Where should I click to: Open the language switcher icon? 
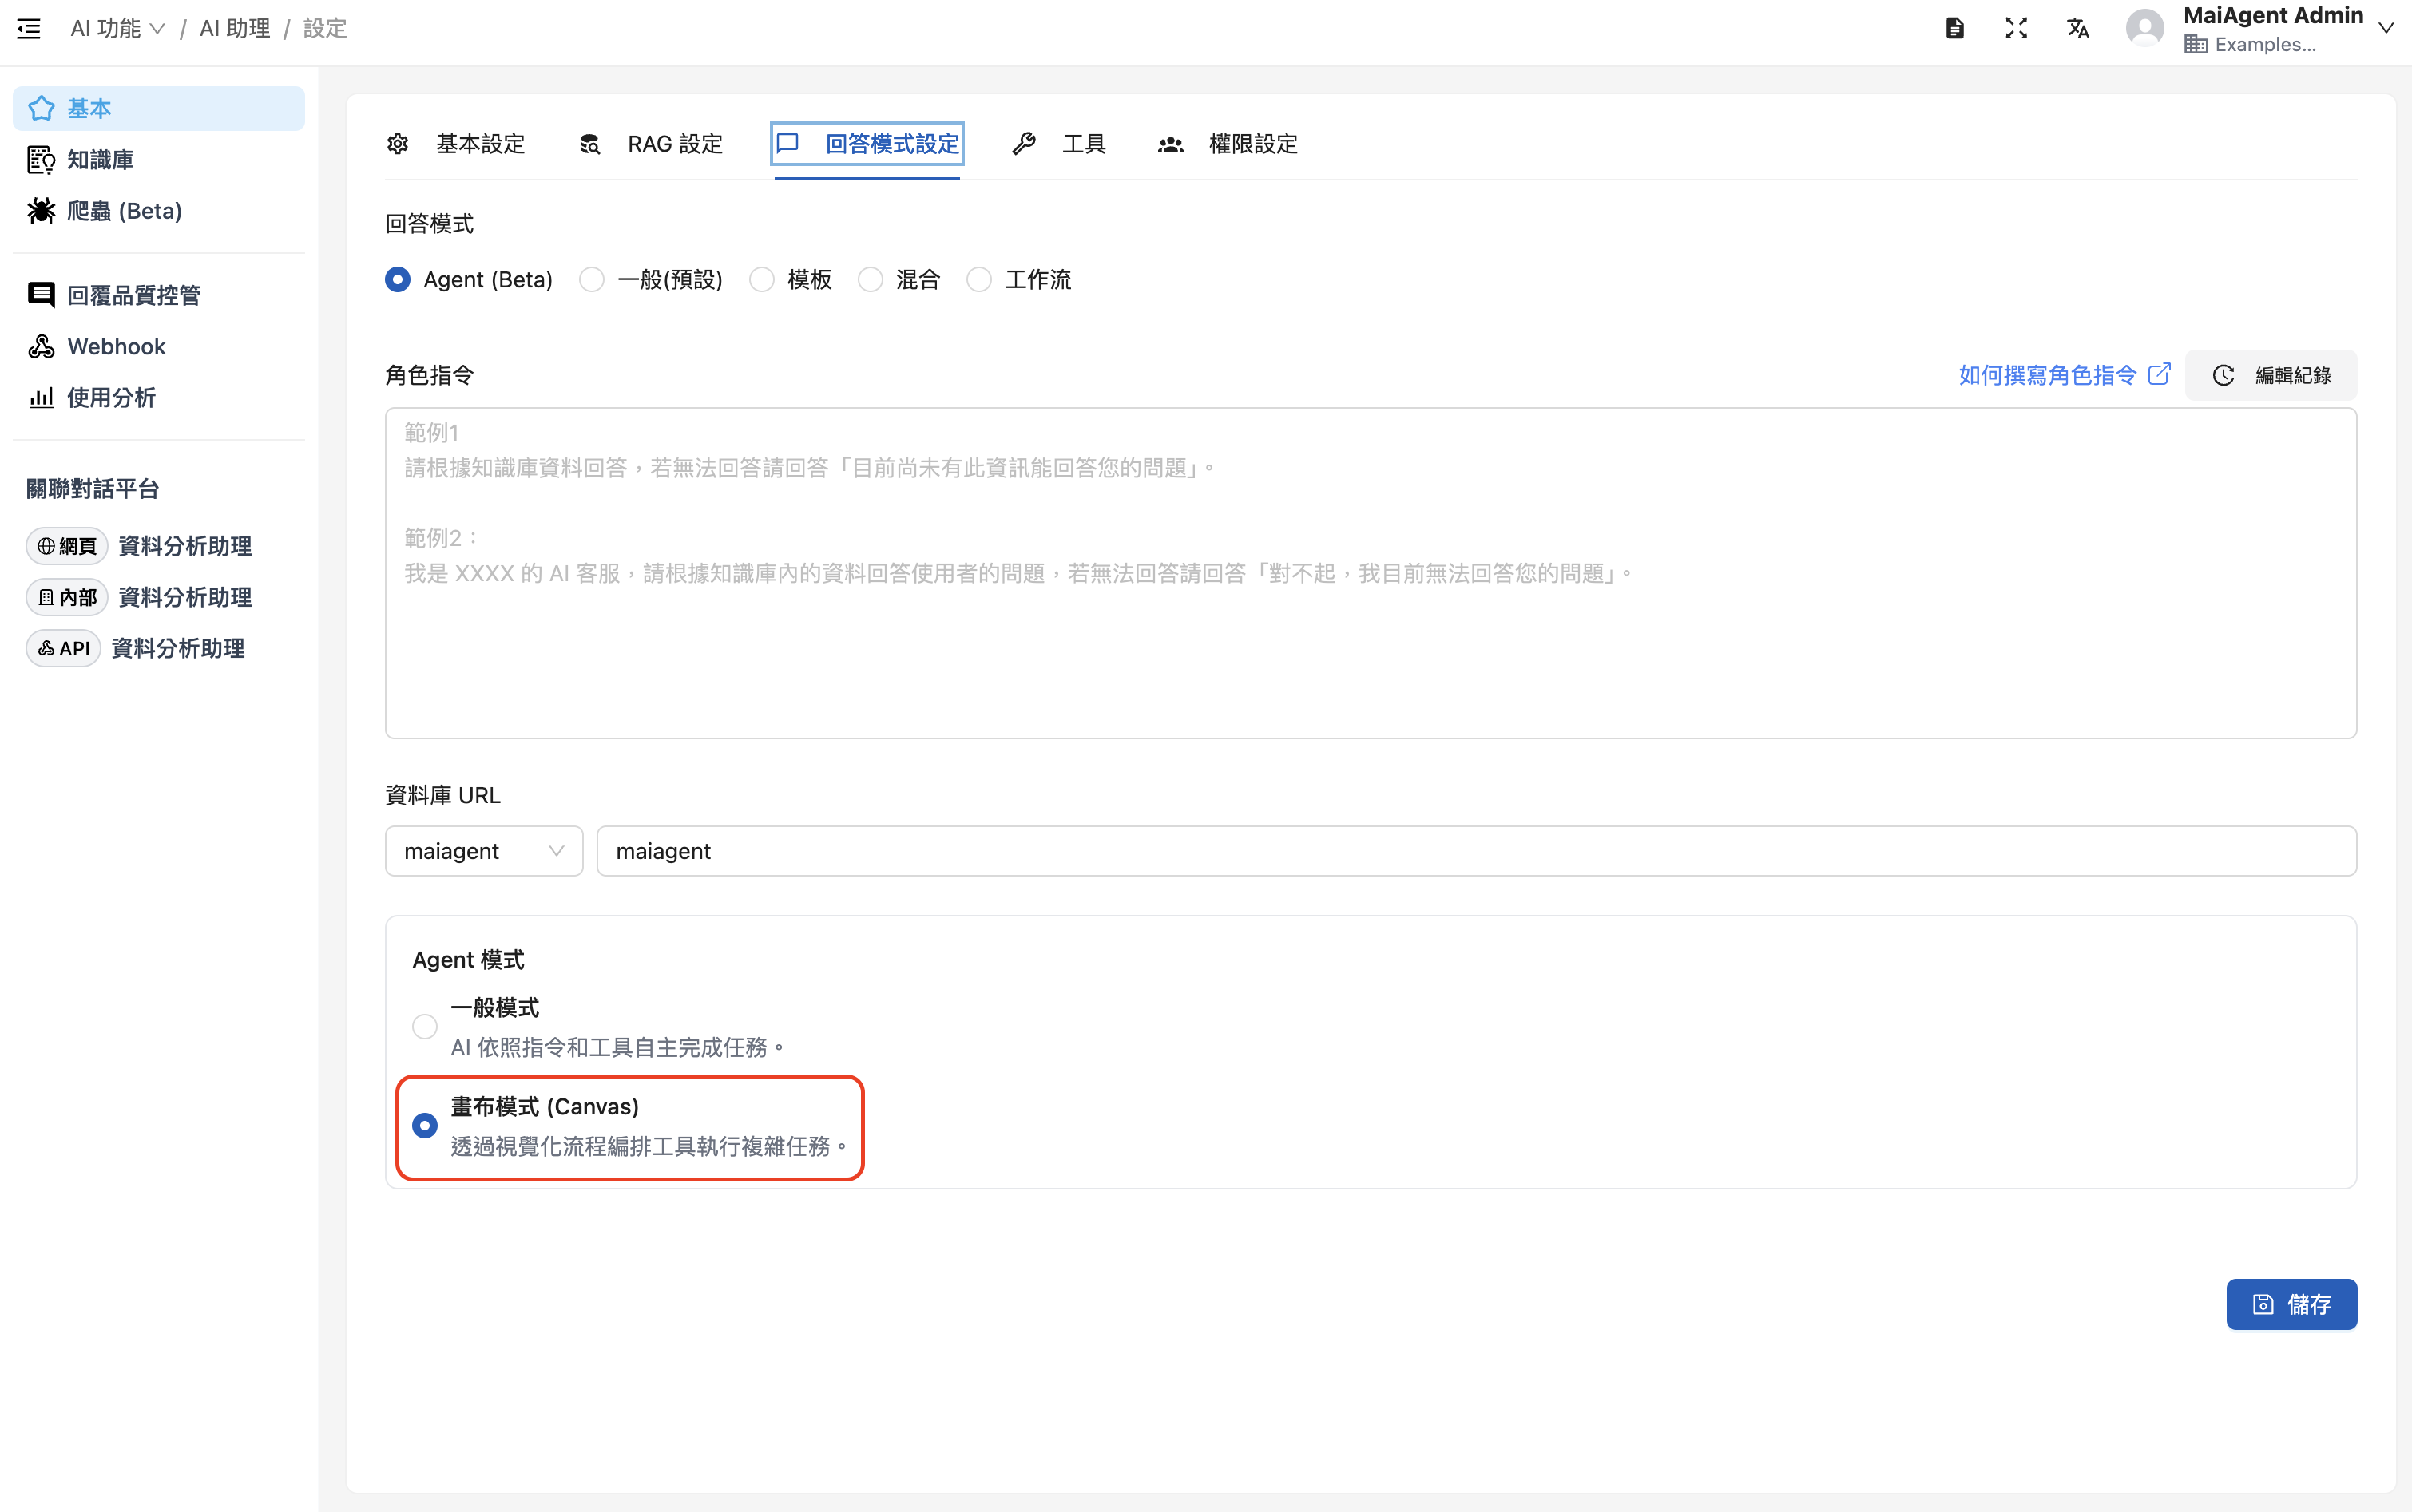(2077, 27)
